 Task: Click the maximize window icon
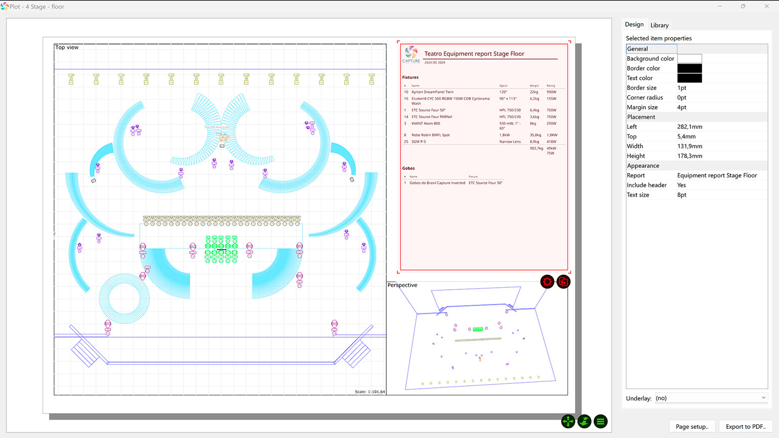[743, 7]
